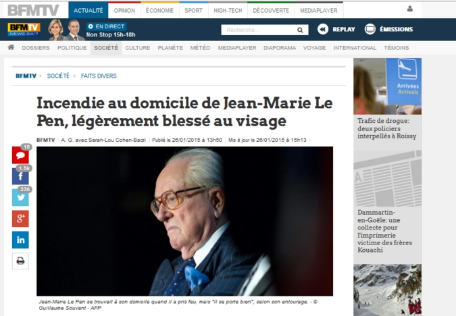Viewport: 456px width, 316px height.
Task: Open user account icon at top right
Action: (x=410, y=9)
